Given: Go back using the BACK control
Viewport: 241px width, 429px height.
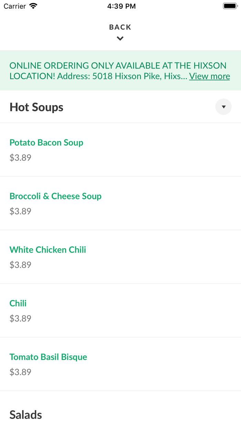Looking at the screenshot, I should 120,27.
